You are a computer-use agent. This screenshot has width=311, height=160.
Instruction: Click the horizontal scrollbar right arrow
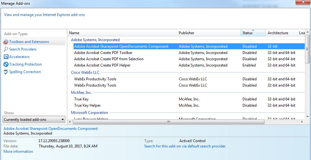click(x=302, y=122)
